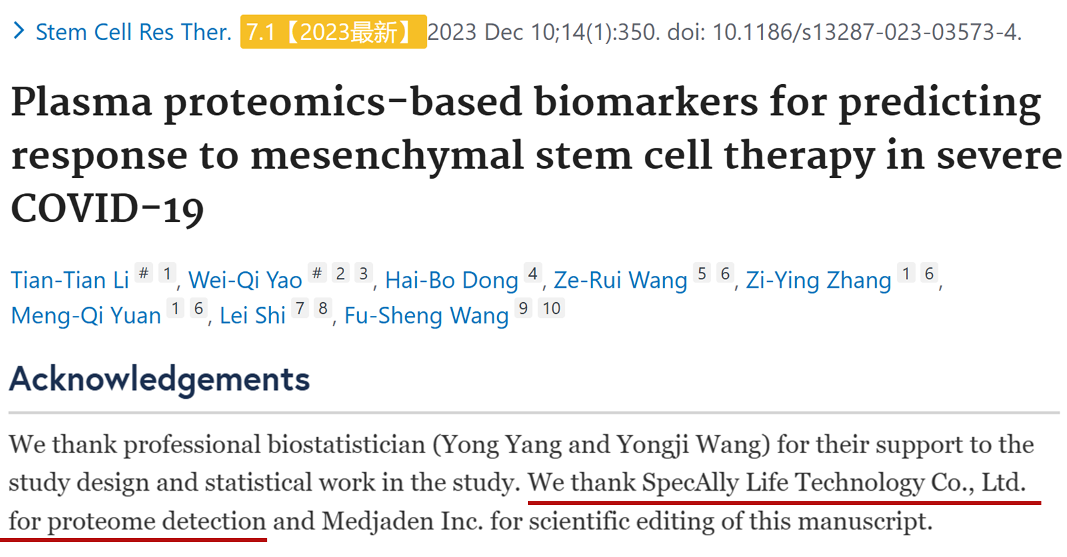Click affiliation 7 after Lei Shi
Image resolution: width=1067 pixels, height=557 pixels.
[300, 308]
